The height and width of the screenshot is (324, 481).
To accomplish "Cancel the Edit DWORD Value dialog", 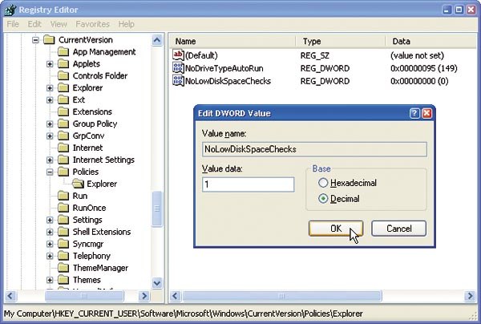I will click(x=398, y=229).
